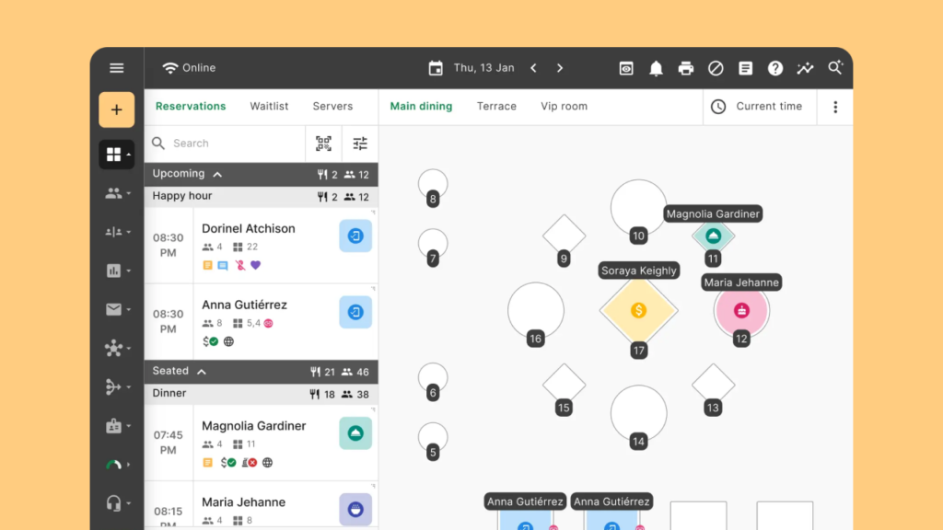Toggle the eye view icon in top bar
Screen dimensions: 943x530
click(x=626, y=68)
